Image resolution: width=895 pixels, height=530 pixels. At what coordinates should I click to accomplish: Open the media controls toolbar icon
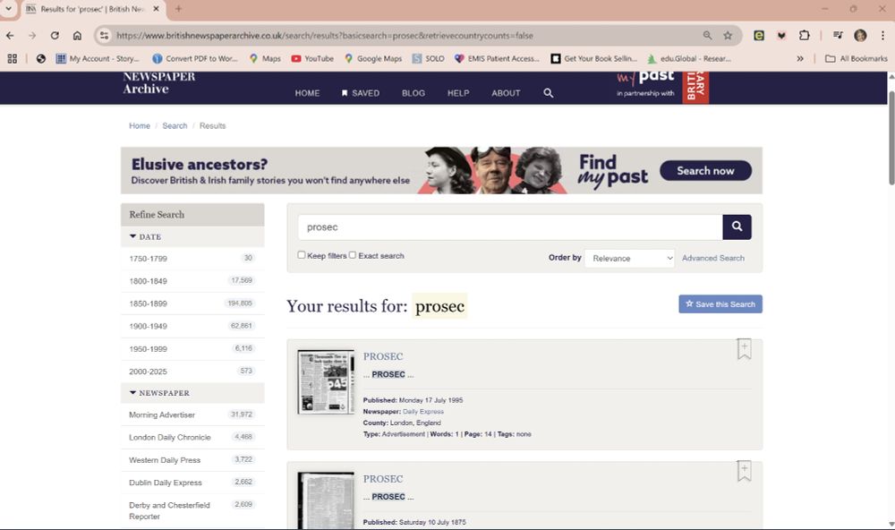[838, 36]
